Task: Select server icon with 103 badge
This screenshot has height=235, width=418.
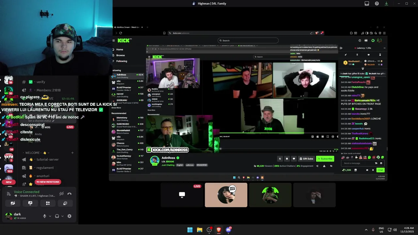Action: tap(9, 169)
